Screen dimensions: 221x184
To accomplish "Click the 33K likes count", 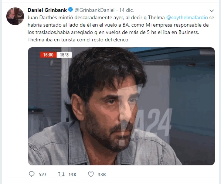I will tap(102, 175).
